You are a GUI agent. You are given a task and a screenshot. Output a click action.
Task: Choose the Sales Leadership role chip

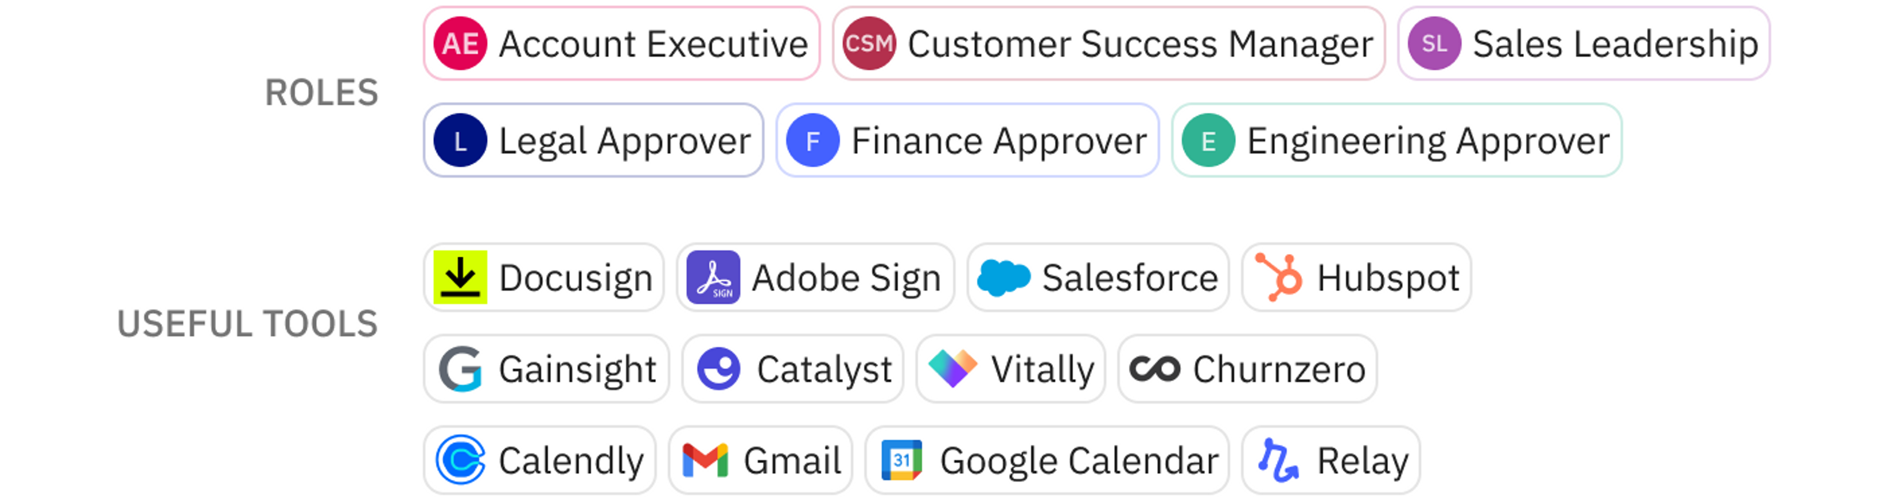point(1583,44)
